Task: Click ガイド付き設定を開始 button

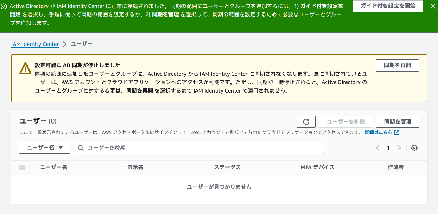Action: point(388,6)
